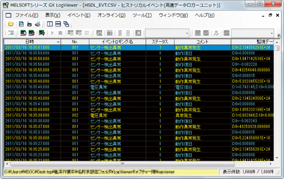Click the CSV save icon in toolbar

point(21,24)
